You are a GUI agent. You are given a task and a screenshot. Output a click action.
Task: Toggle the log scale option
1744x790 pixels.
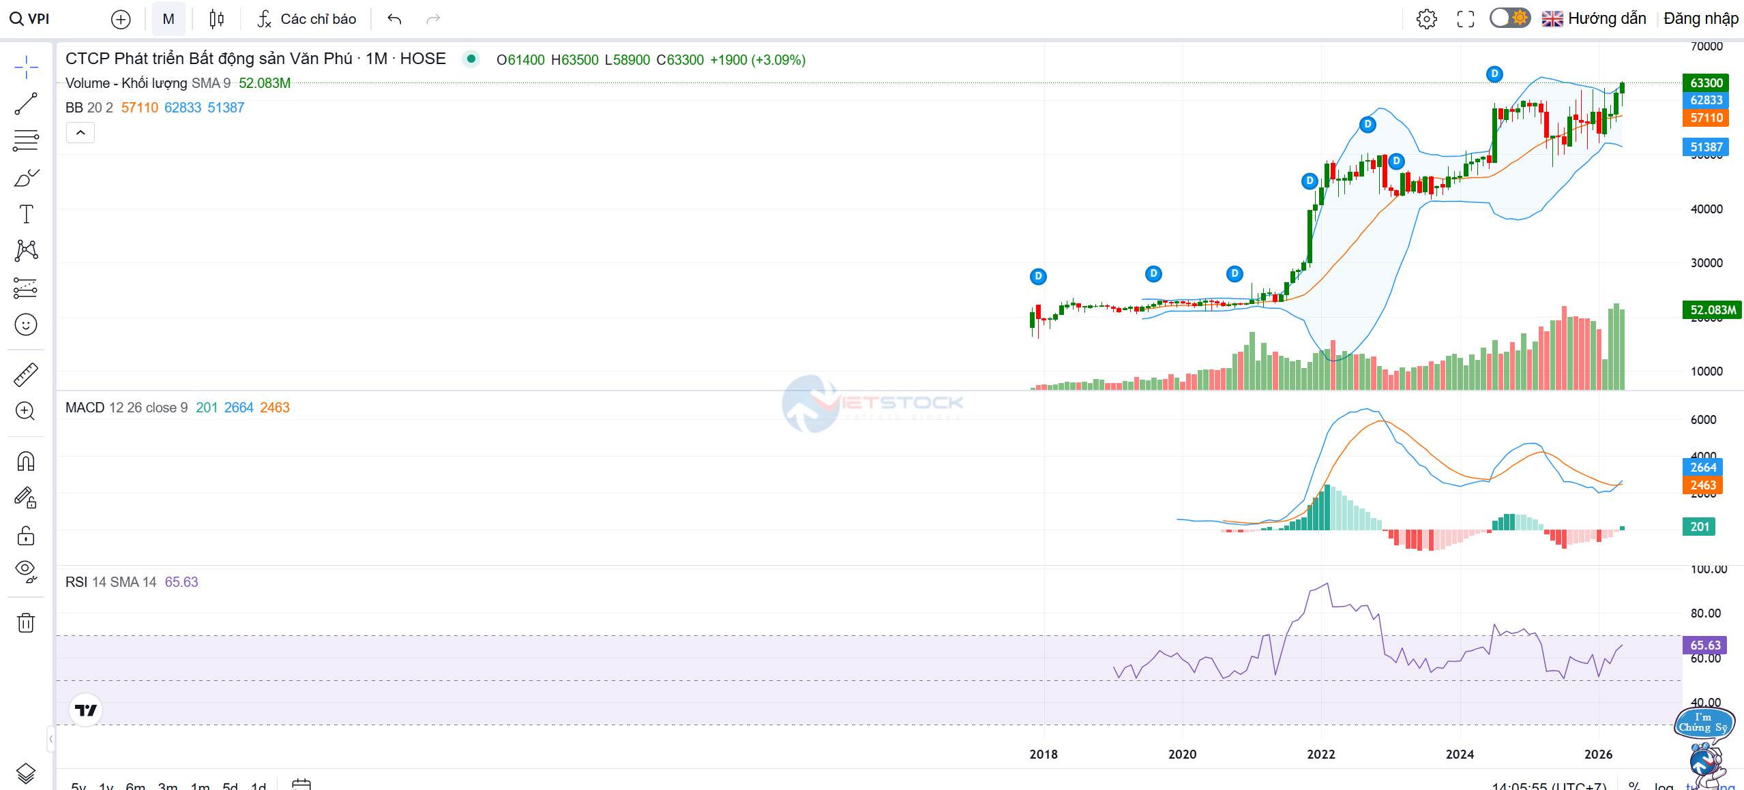(1664, 786)
